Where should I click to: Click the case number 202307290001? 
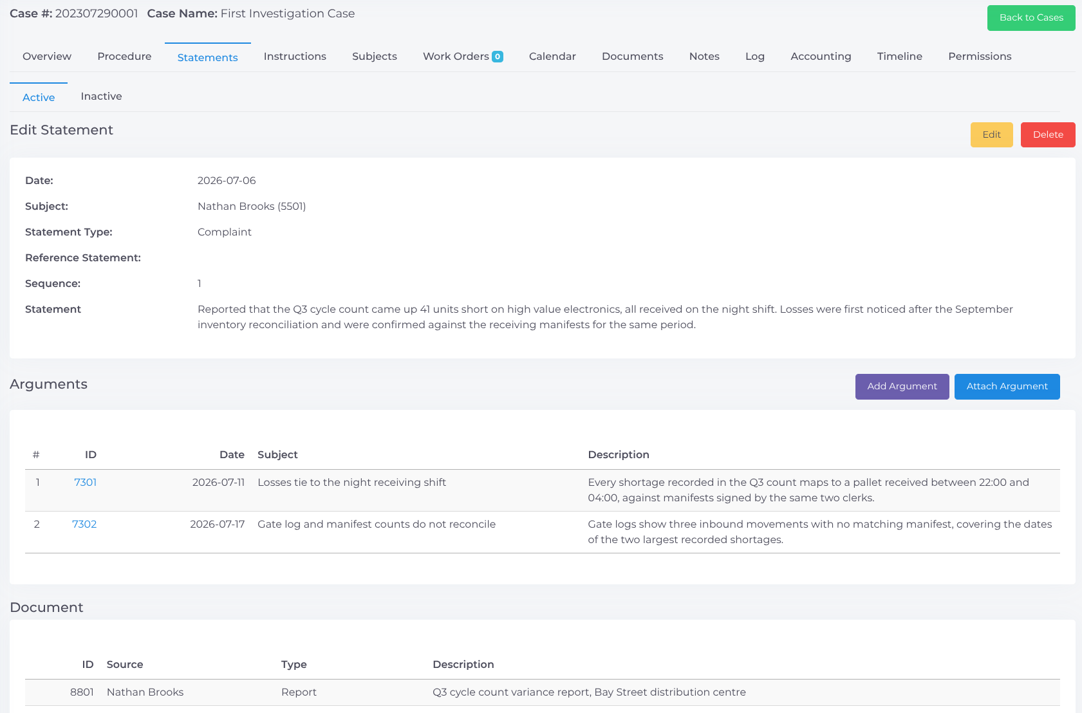coord(97,14)
